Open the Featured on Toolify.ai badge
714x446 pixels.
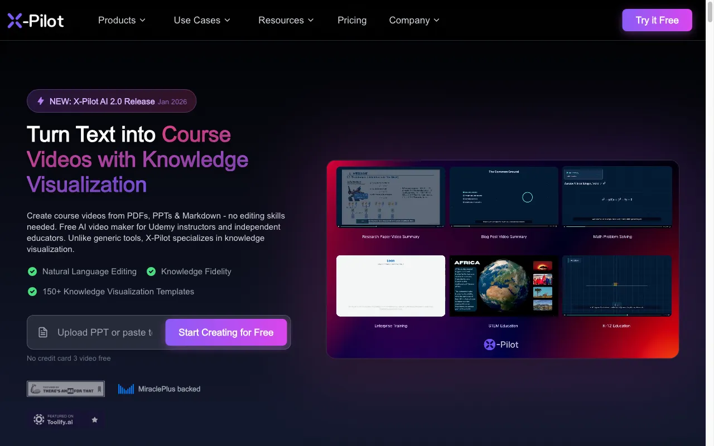tap(66, 419)
